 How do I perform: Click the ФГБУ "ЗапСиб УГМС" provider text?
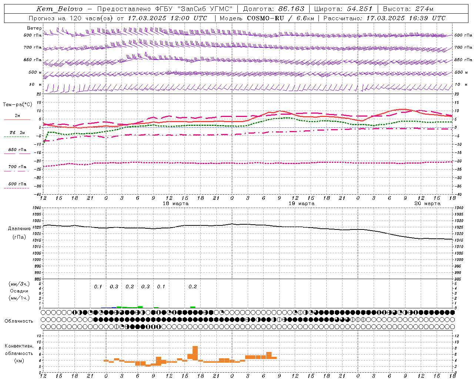(194, 9)
